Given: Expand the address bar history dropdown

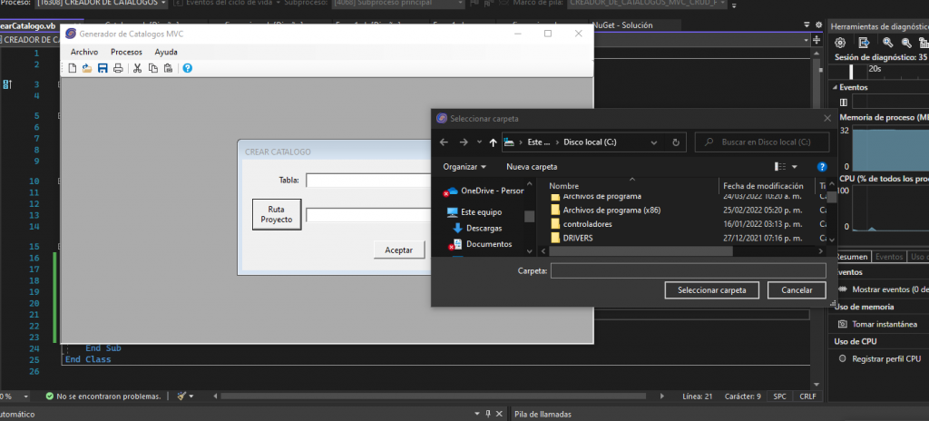Looking at the screenshot, I should click(x=655, y=142).
